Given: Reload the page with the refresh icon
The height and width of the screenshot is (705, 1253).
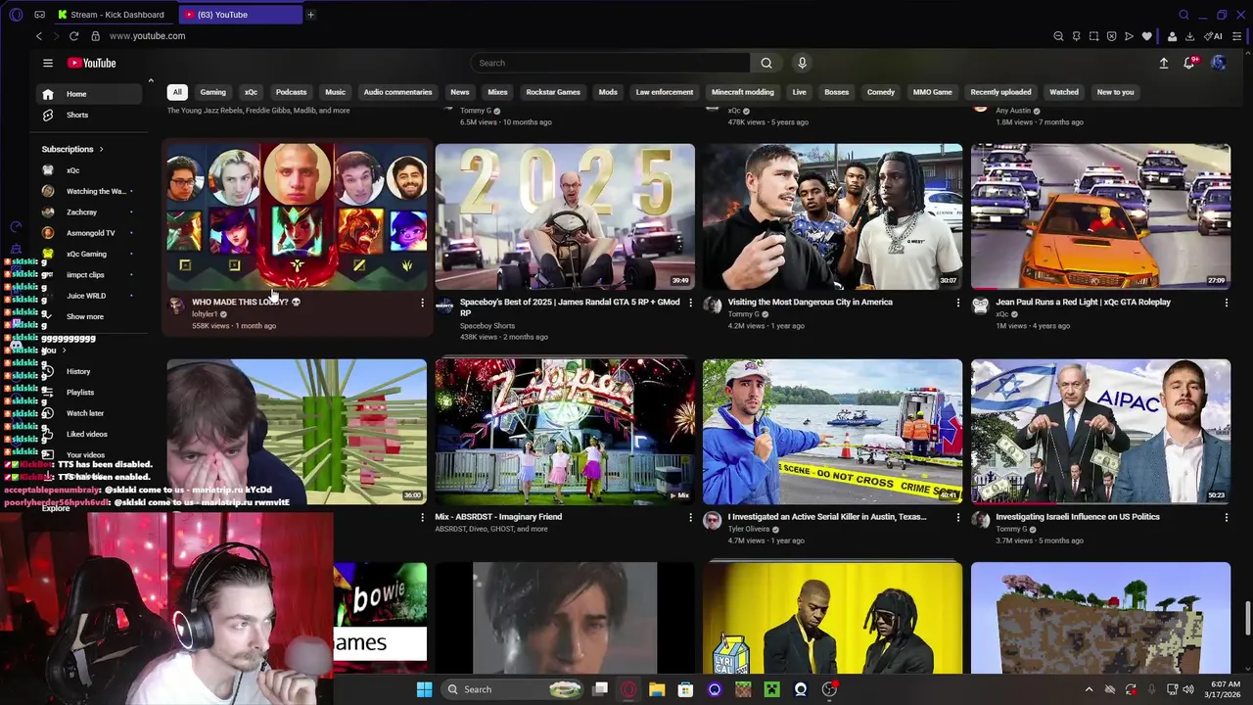Looking at the screenshot, I should point(73,36).
